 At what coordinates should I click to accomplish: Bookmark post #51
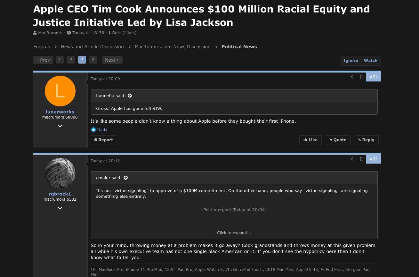[361, 77]
